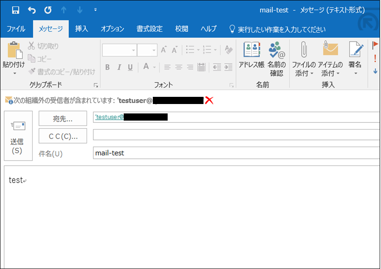Toggle Bold formatting
Image resolution: width=381 pixels, height=269 pixels.
click(x=108, y=67)
